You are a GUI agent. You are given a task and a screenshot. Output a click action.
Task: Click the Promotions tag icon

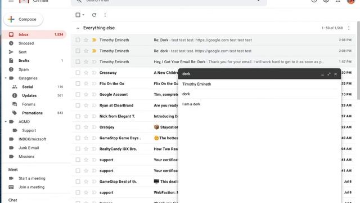coord(15,113)
